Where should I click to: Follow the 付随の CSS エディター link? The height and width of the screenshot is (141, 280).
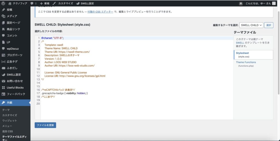pyautogui.click(x=100, y=12)
